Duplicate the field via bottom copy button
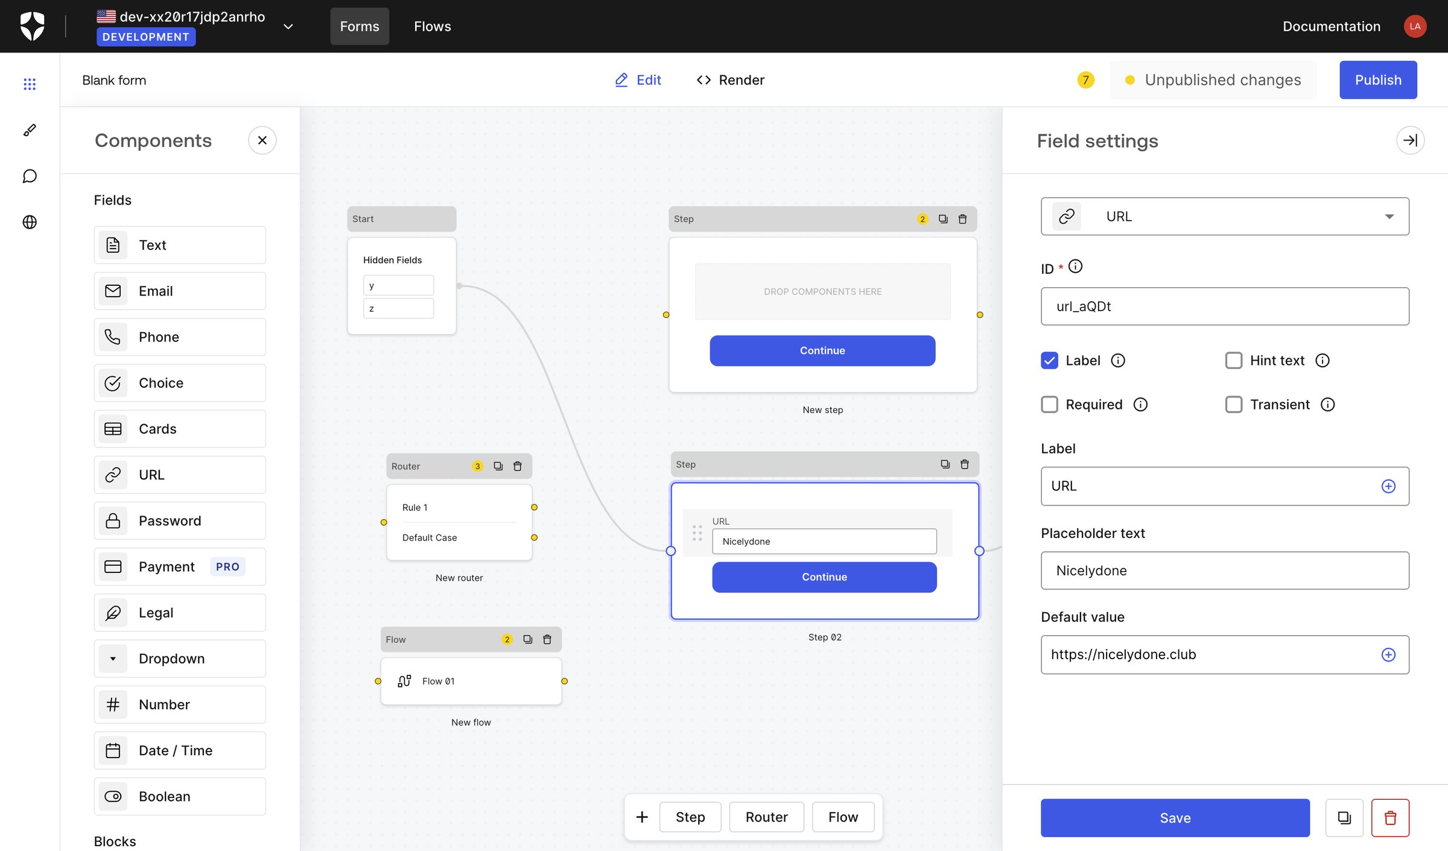This screenshot has height=851, width=1448. pos(1344,818)
